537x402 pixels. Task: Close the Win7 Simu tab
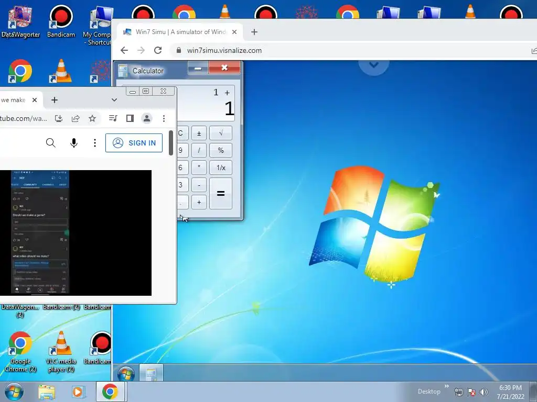tap(234, 32)
